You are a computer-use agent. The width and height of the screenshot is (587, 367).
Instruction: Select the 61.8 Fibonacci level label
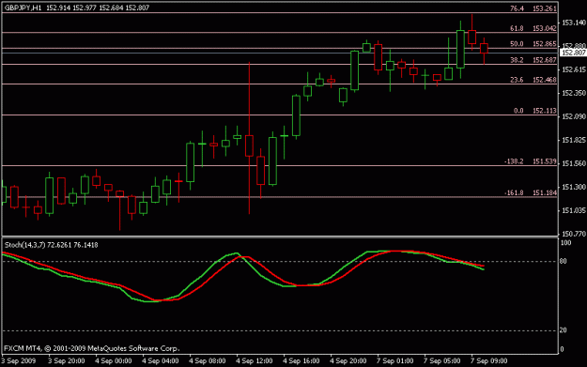517,28
